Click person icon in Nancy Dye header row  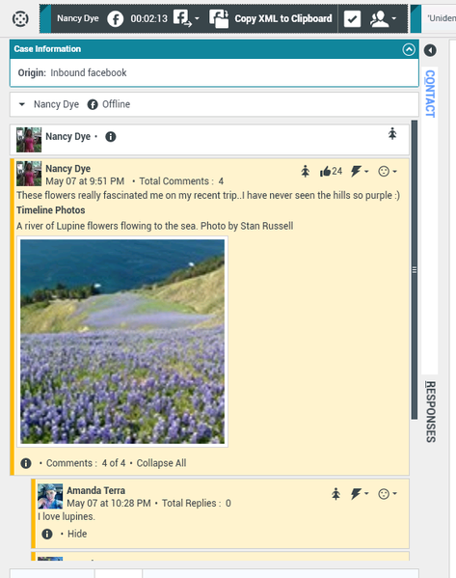coord(392,133)
